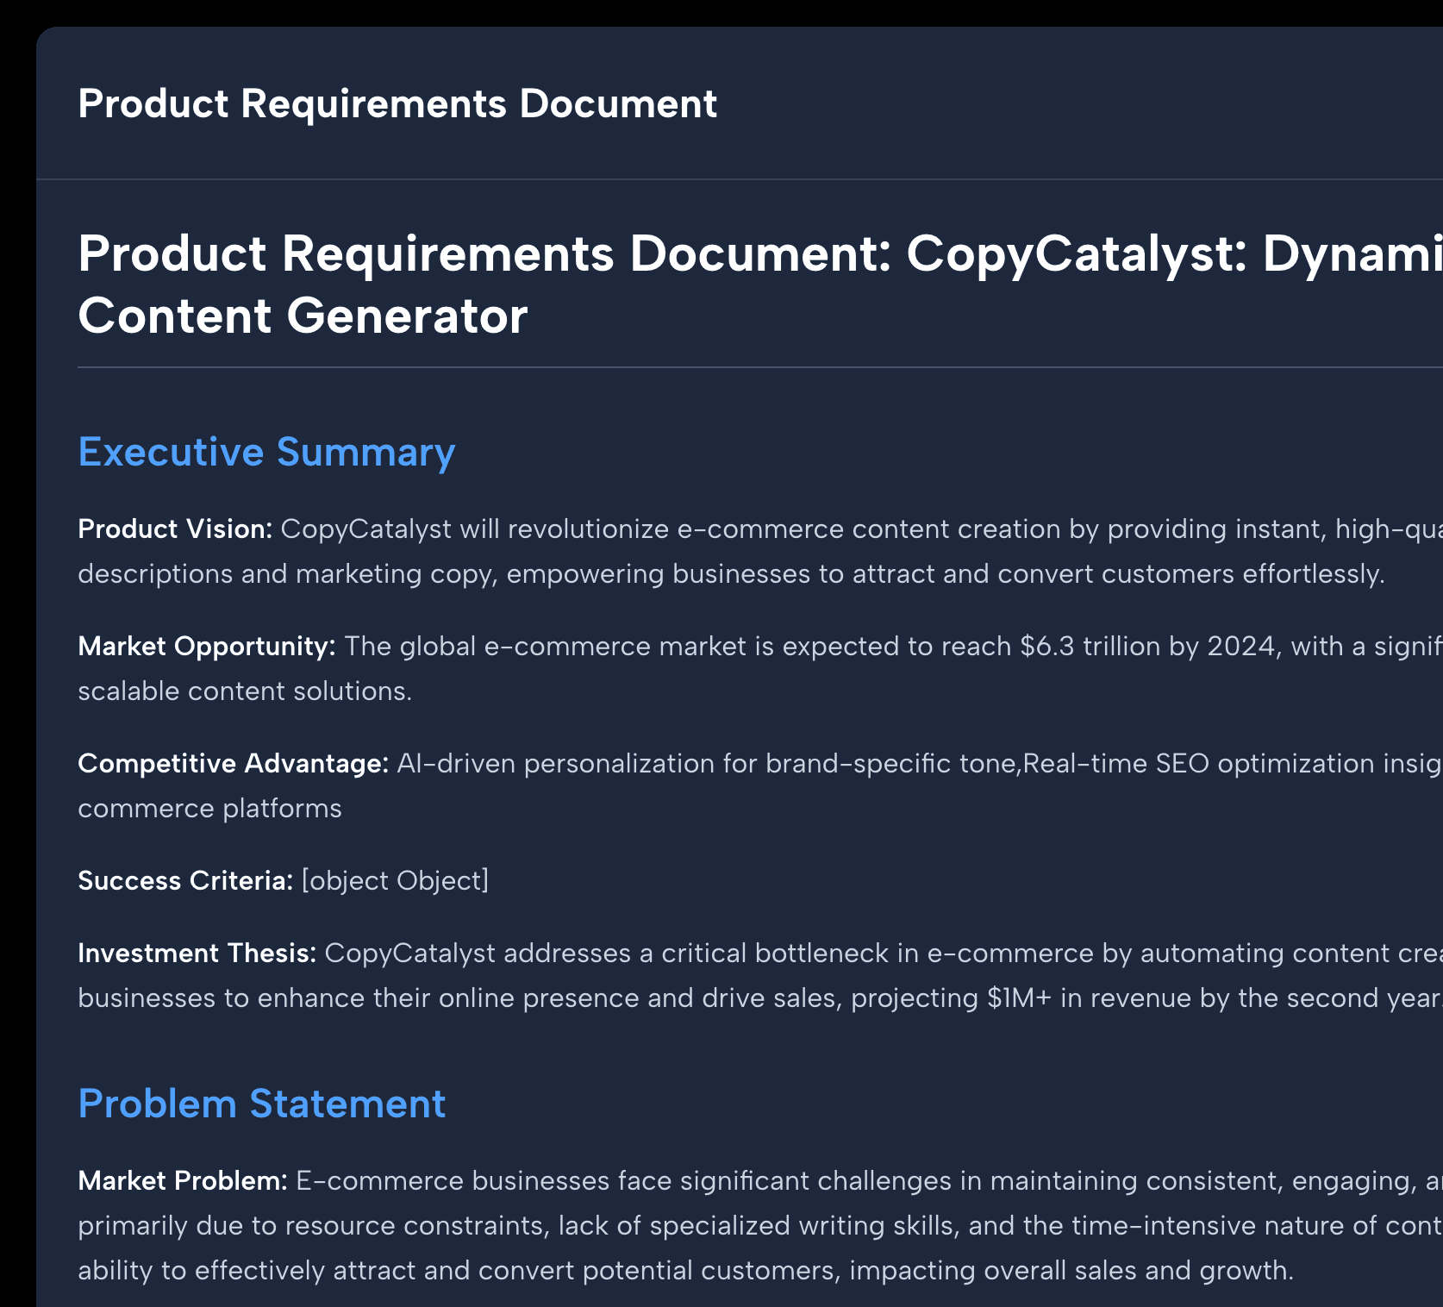
Task: Click the 'scalable content solutions.' text
Action: click(245, 691)
